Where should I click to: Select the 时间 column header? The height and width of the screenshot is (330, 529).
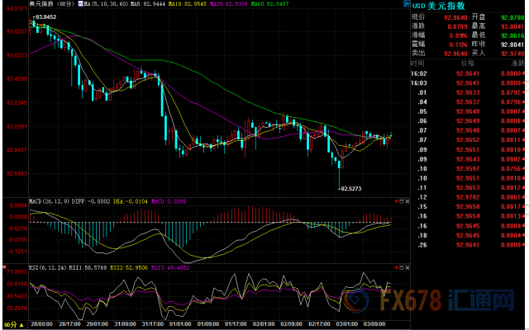(418, 63)
